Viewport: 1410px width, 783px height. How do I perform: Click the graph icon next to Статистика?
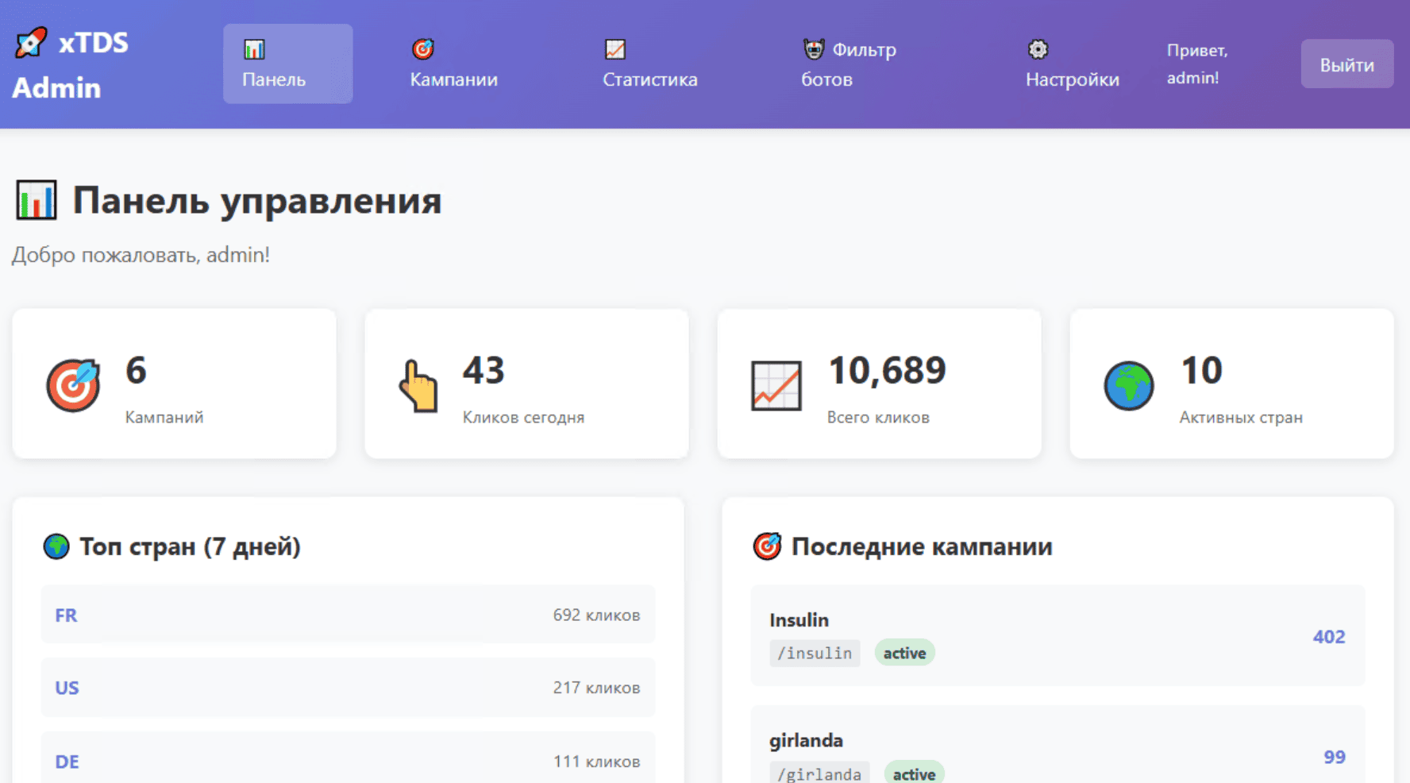[x=615, y=48]
